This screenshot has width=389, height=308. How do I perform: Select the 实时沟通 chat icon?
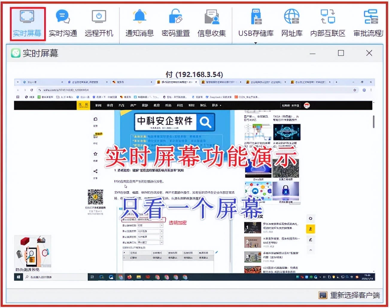[63, 22]
